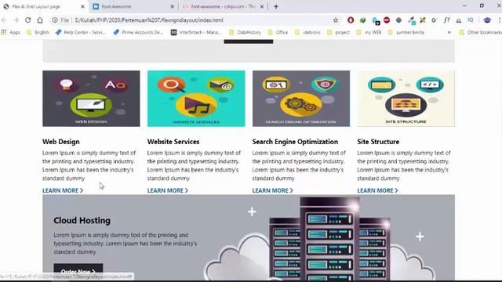Click the Order Now button

(x=78, y=271)
